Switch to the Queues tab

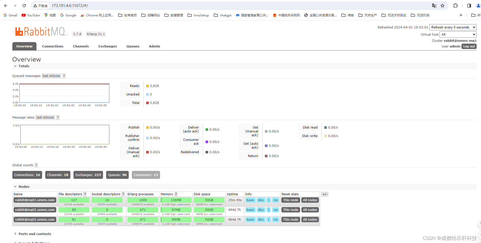tap(133, 46)
